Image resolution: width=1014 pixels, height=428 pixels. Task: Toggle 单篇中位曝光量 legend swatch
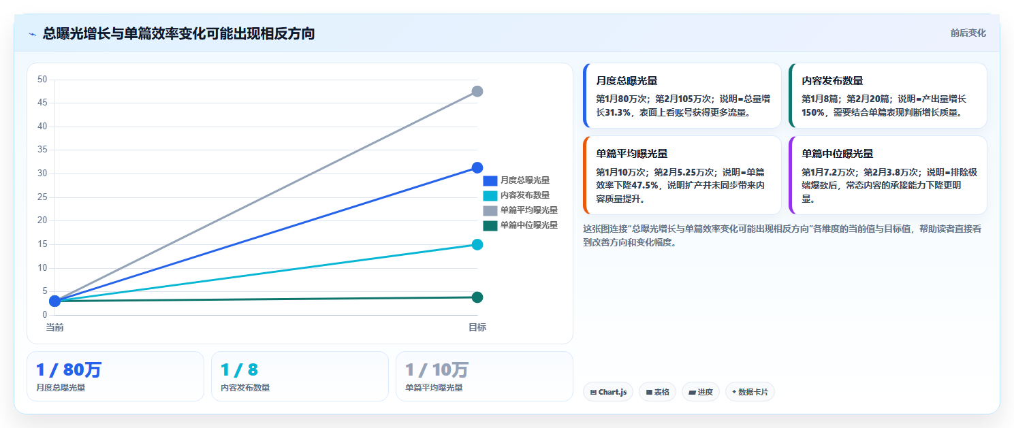tap(490, 225)
